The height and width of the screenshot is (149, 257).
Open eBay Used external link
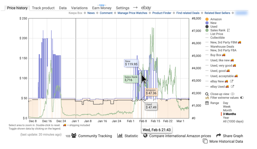pyautogui.click(x=232, y=86)
